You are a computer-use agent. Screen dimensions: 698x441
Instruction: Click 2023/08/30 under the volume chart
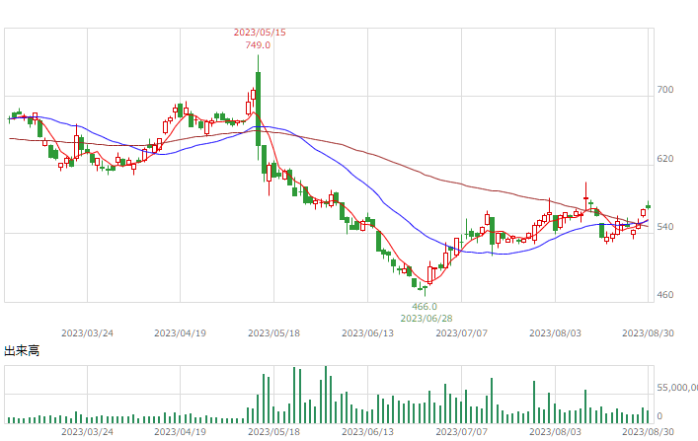tap(648, 432)
